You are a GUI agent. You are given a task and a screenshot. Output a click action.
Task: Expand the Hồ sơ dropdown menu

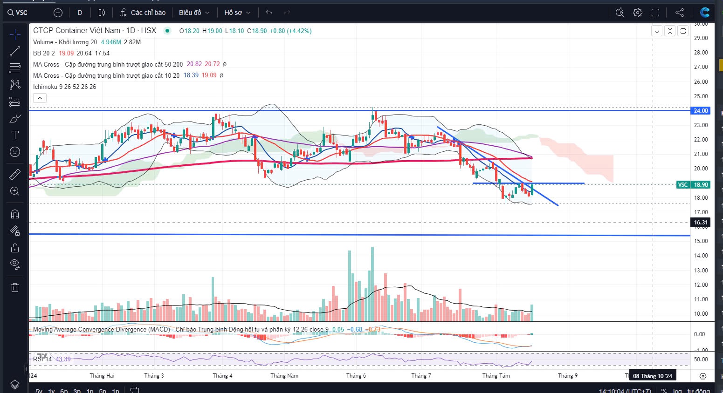point(237,13)
